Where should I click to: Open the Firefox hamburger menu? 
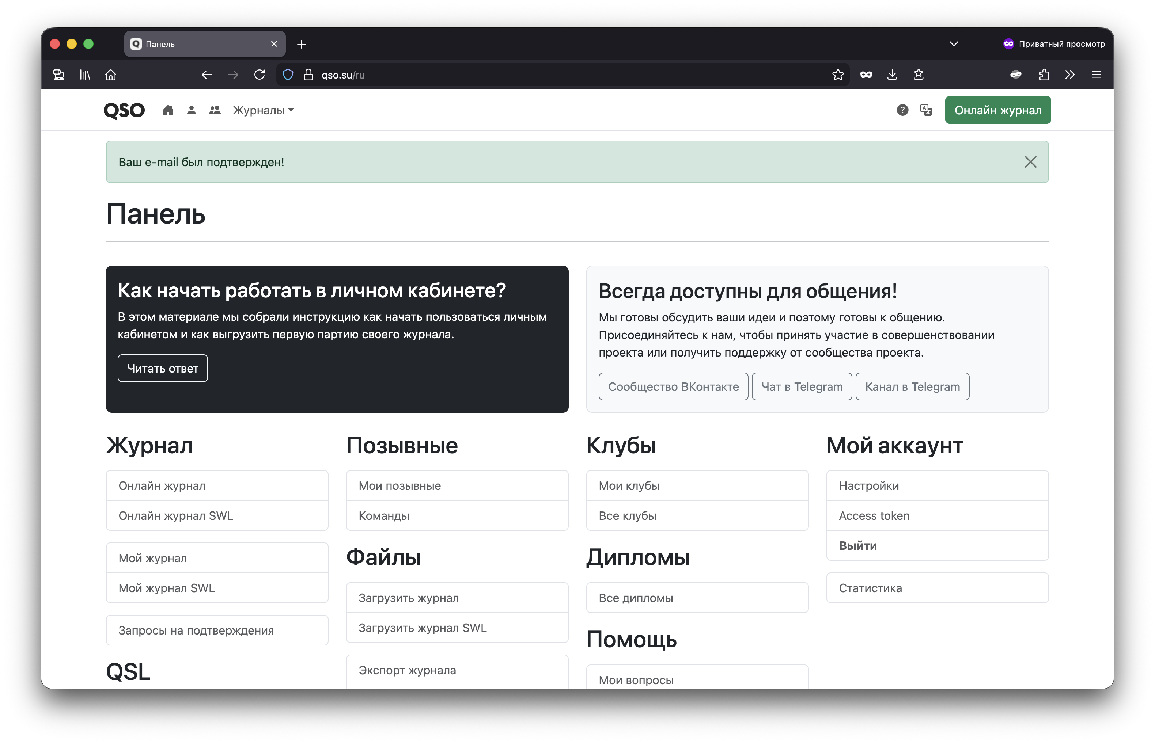tap(1096, 75)
